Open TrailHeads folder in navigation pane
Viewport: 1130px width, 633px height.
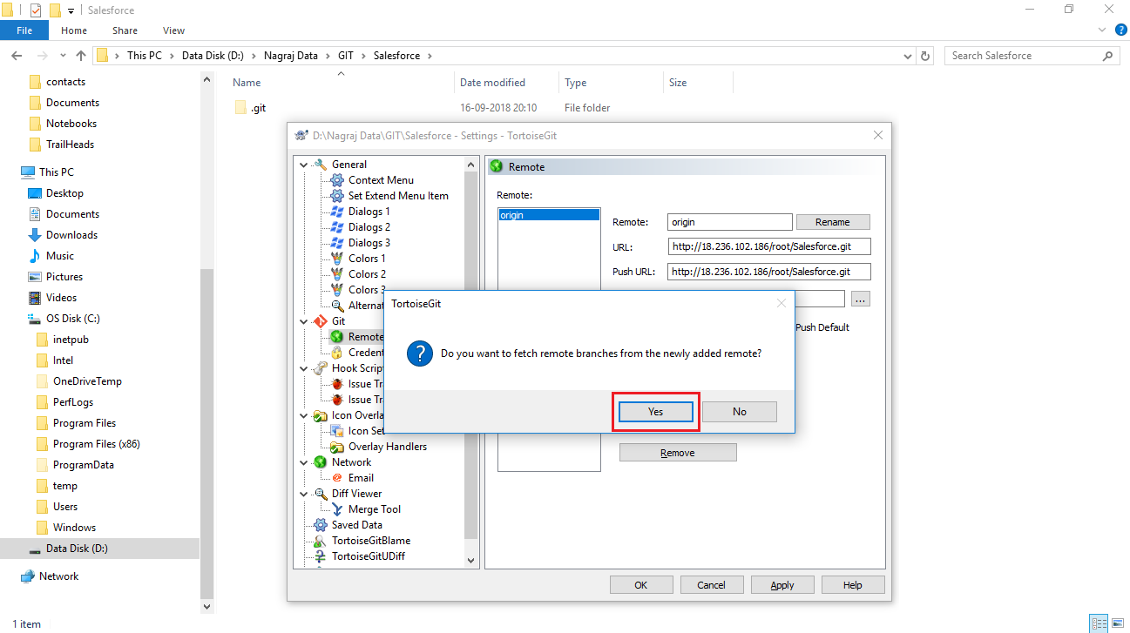(70, 145)
